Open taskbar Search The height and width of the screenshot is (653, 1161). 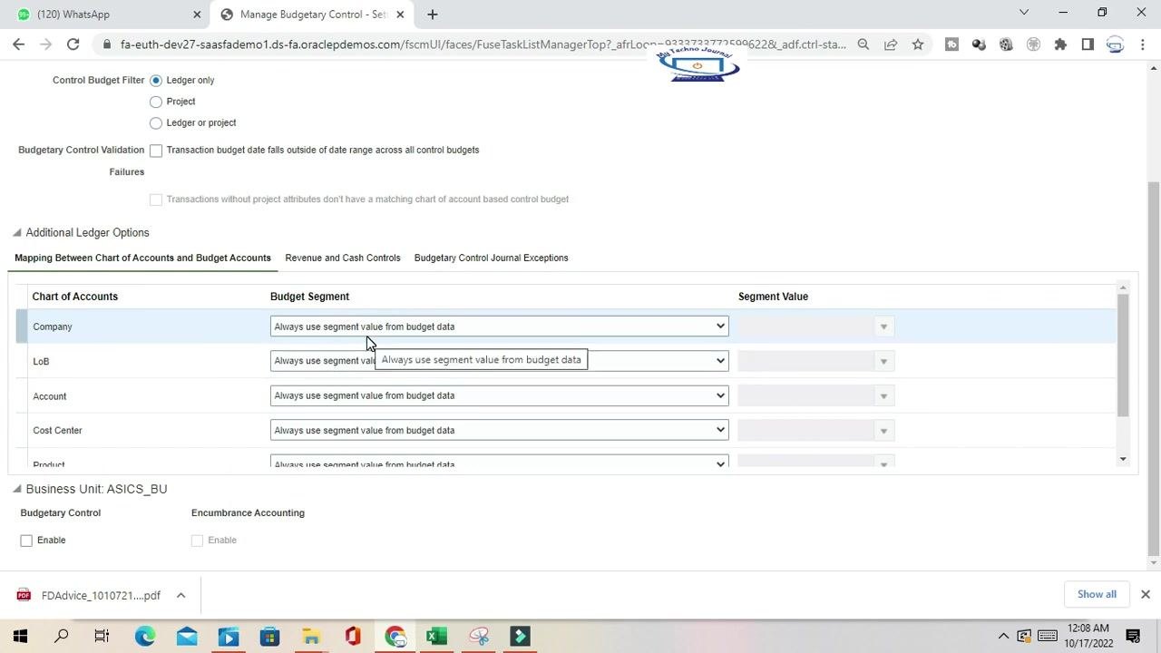[x=61, y=636]
